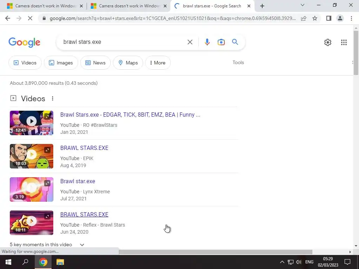
Task: Open search Tools options
Action: (x=238, y=62)
